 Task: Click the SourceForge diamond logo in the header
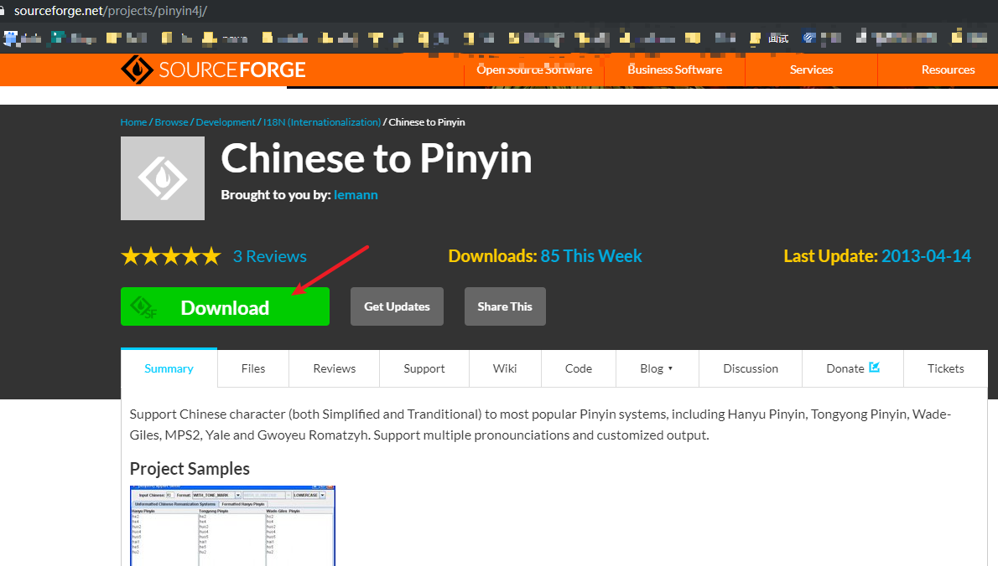click(x=137, y=69)
